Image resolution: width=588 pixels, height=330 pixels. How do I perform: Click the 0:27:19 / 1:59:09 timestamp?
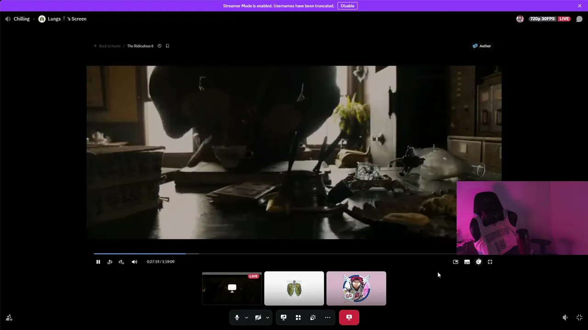[x=161, y=262]
